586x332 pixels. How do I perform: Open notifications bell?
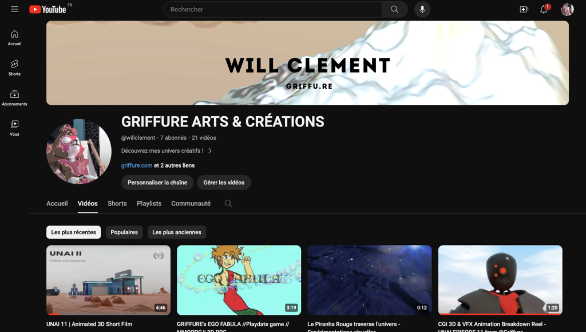(x=544, y=9)
